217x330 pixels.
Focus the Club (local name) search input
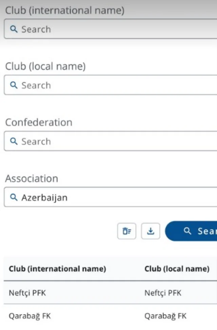pos(111,85)
